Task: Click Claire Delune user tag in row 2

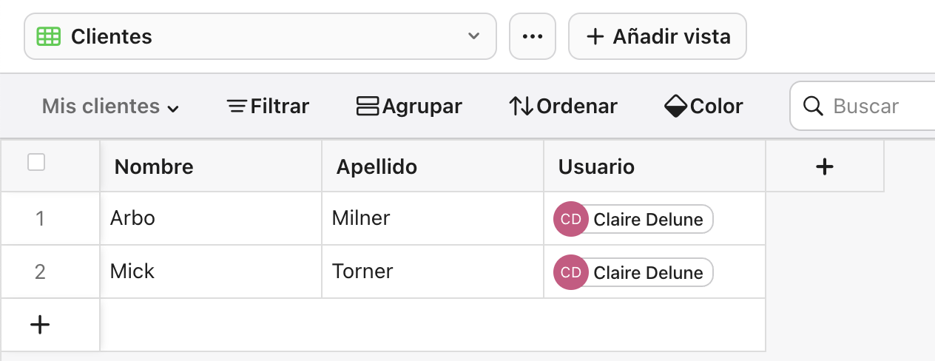Action: tap(648, 272)
